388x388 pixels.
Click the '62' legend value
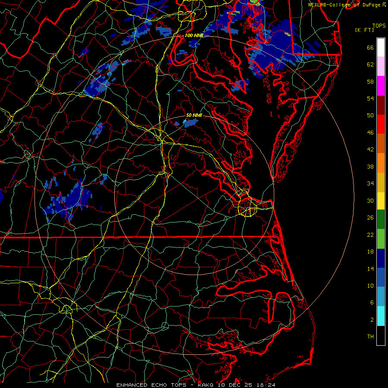click(370, 65)
